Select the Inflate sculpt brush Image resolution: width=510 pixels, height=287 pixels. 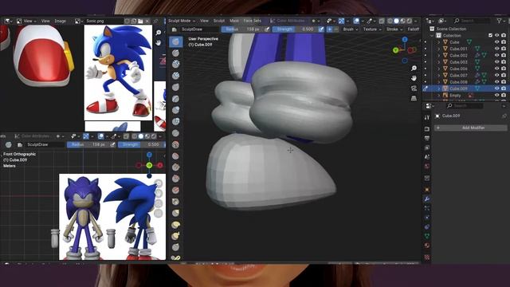tap(175, 110)
